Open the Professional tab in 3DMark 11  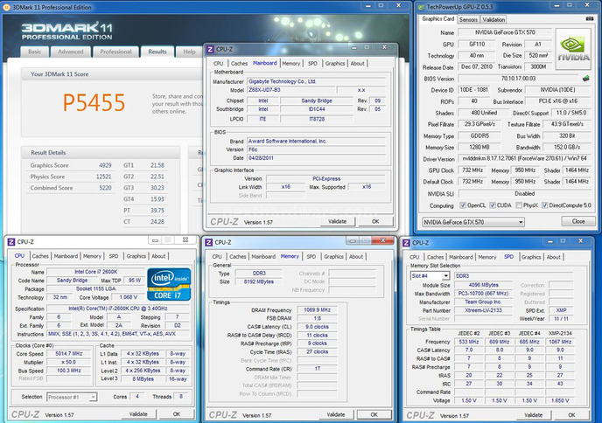[115, 52]
